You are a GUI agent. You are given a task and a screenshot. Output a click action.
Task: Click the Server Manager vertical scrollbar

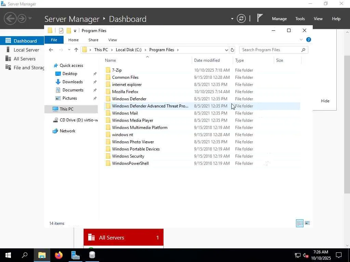[347, 123]
